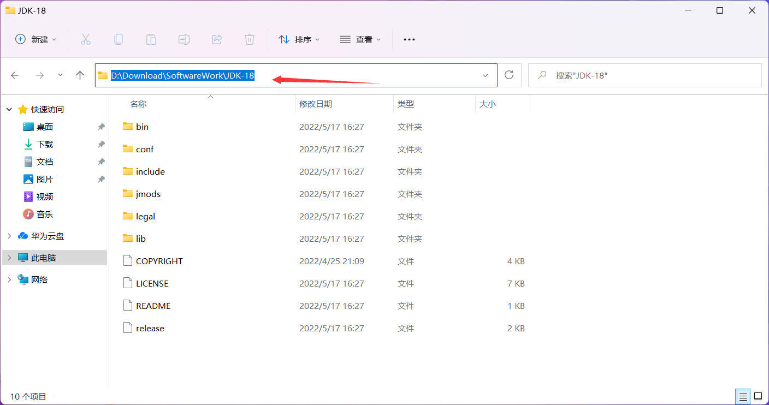Unpin 图片 using its pin icon
The image size is (769, 405).
pyautogui.click(x=101, y=179)
